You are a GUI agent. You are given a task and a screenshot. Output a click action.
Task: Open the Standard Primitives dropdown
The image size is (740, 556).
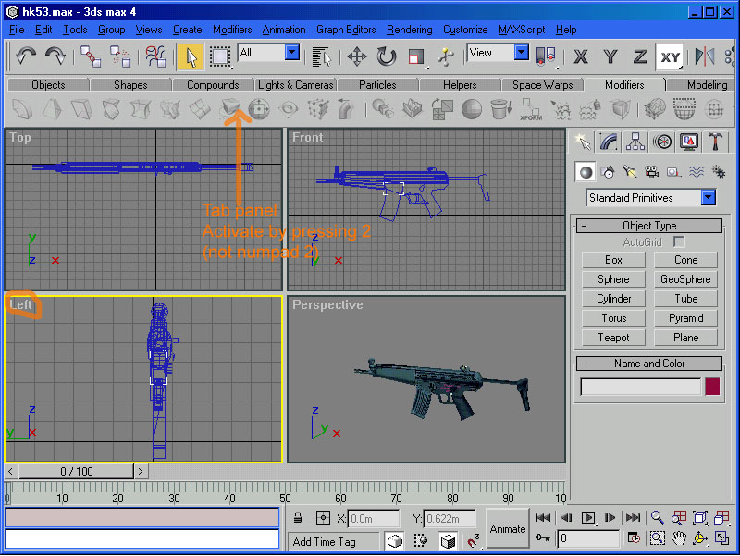pos(708,198)
